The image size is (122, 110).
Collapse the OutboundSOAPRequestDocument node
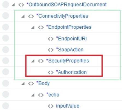point(13,5)
